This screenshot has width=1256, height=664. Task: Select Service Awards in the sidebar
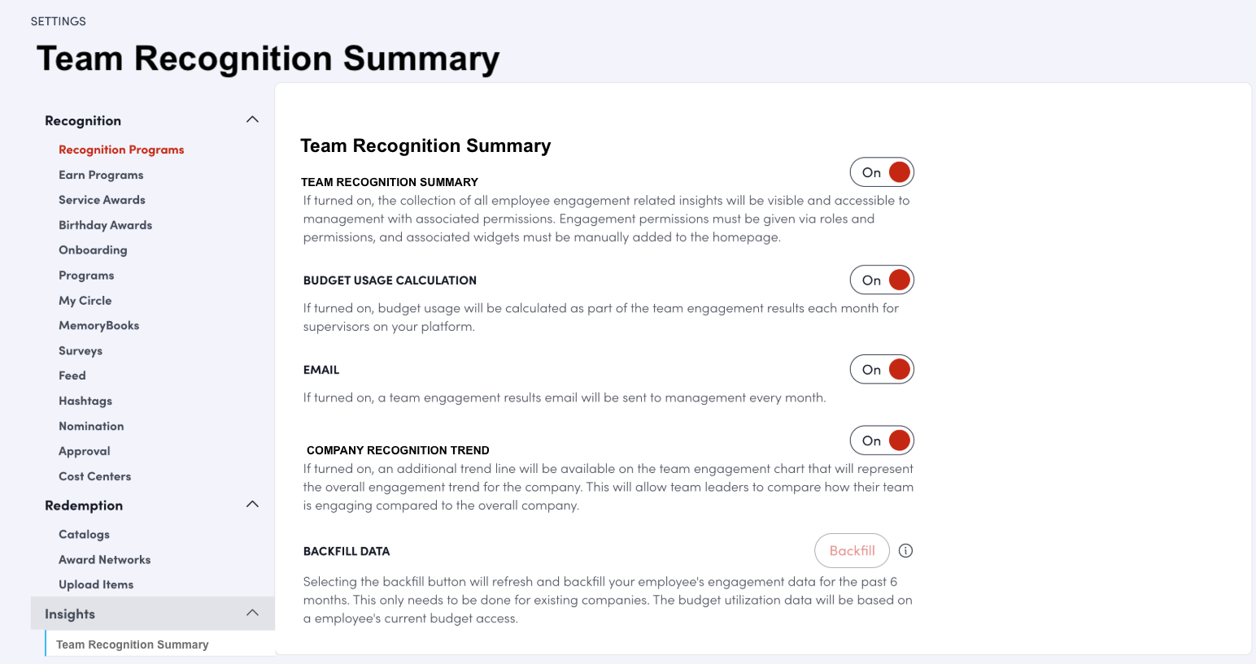(x=102, y=200)
